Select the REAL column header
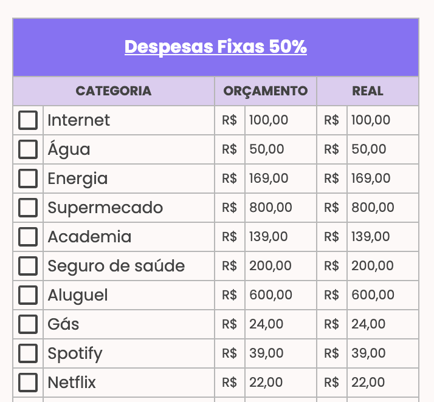Viewport: 434px width, 402px height. (x=368, y=91)
